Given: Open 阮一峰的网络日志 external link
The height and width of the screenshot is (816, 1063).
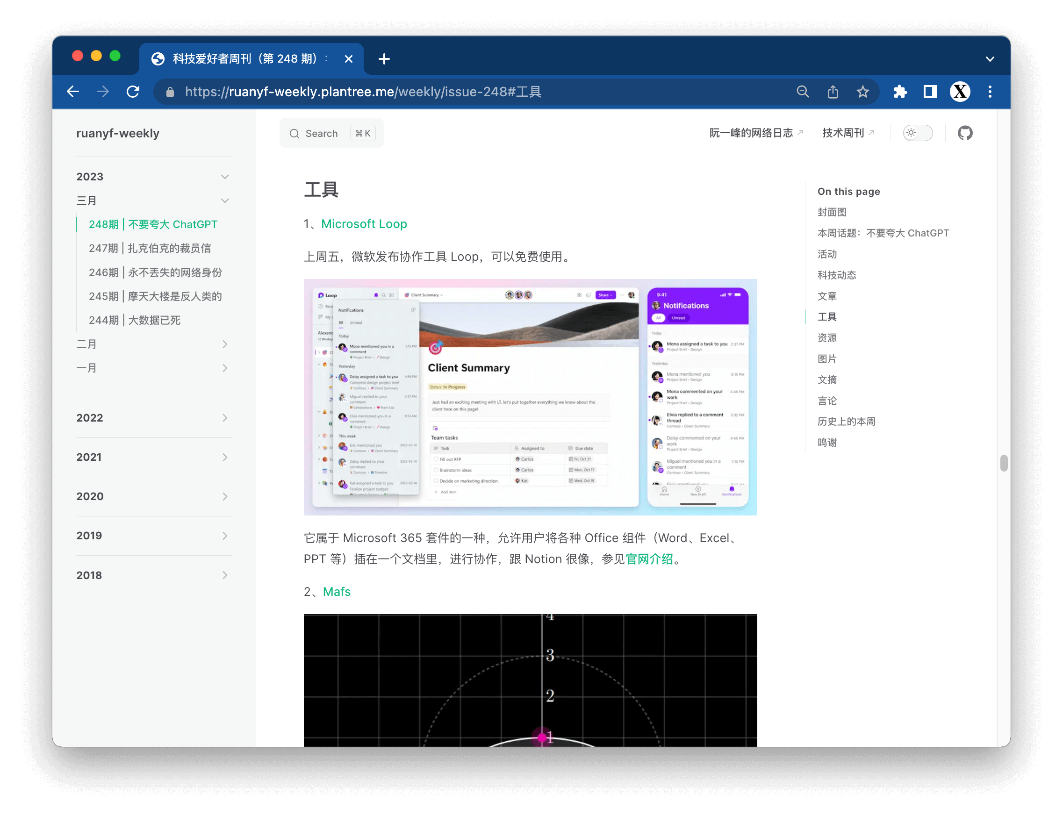Looking at the screenshot, I should [x=756, y=133].
